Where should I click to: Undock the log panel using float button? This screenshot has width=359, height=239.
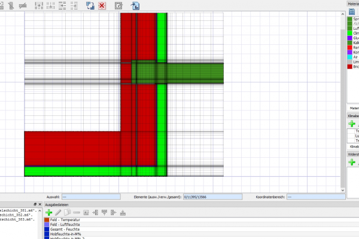point(35,205)
